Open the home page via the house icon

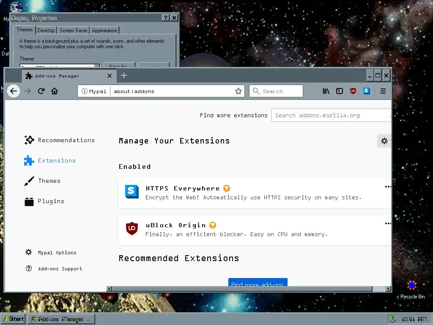pos(55,91)
